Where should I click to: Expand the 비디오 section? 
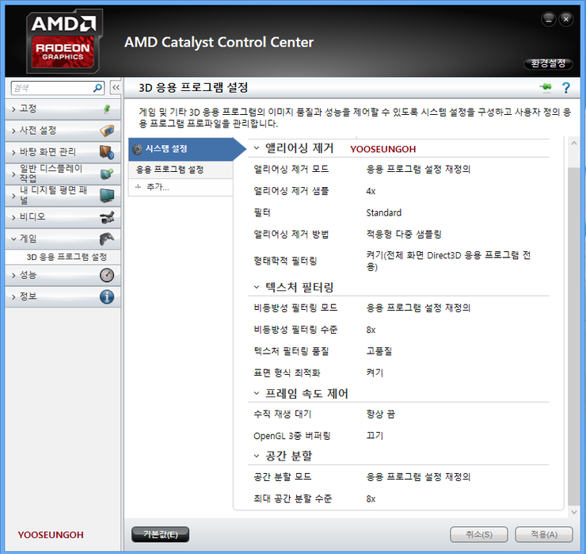pyautogui.click(x=13, y=217)
